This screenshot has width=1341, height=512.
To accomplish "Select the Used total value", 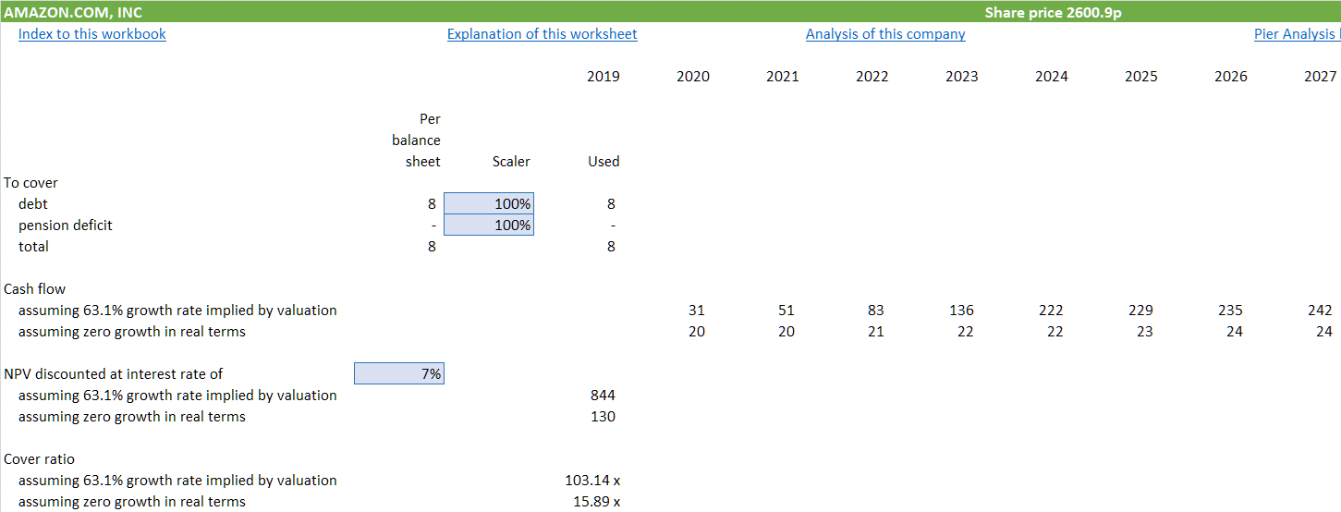I will click(x=611, y=246).
